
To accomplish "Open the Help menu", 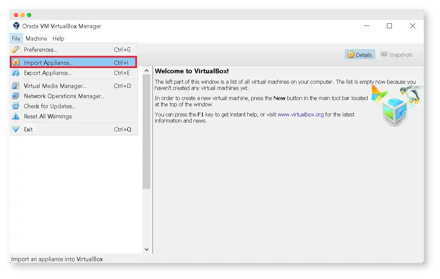I will (58, 39).
